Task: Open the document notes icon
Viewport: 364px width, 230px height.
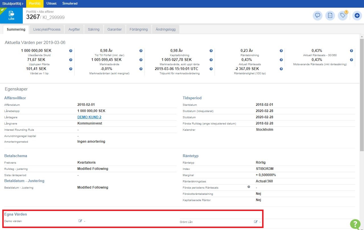Action: (x=330, y=15)
